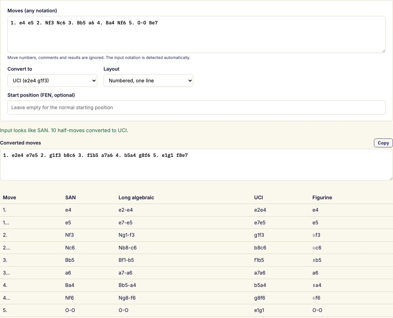Click the 'Nf3' SAN cell
This screenshot has height=318, width=393.
[69, 235]
